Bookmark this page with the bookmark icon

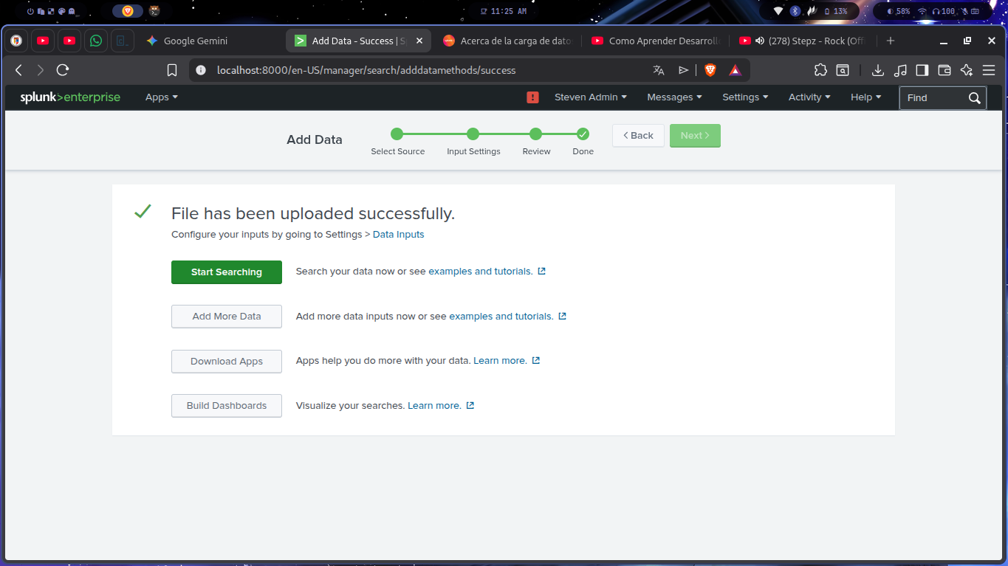(172, 70)
